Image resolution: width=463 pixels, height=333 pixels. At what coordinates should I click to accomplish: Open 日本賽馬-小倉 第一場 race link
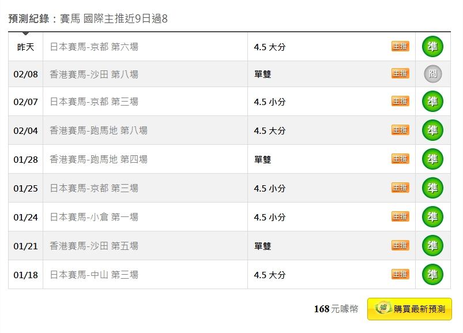click(94, 217)
